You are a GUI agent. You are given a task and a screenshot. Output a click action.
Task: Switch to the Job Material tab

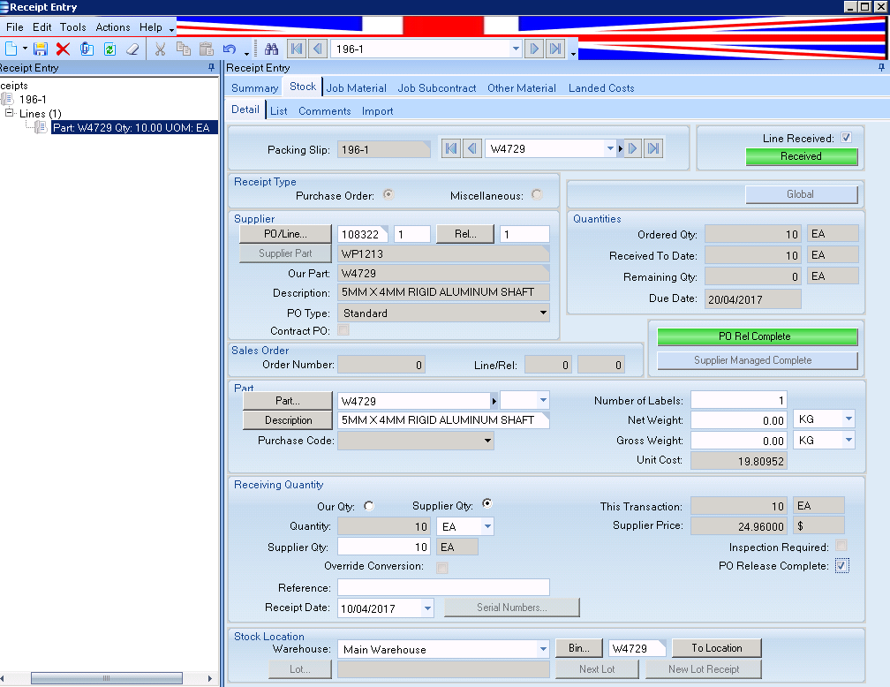(x=356, y=88)
